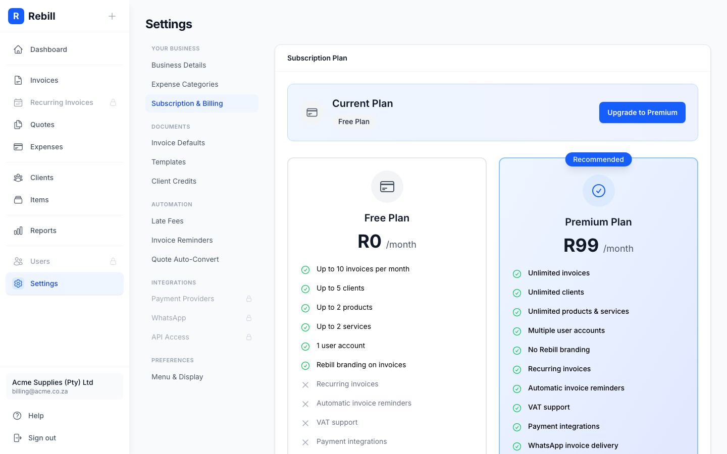Click the lock icon beside WhatsApp integration
727x454 pixels.
point(249,318)
